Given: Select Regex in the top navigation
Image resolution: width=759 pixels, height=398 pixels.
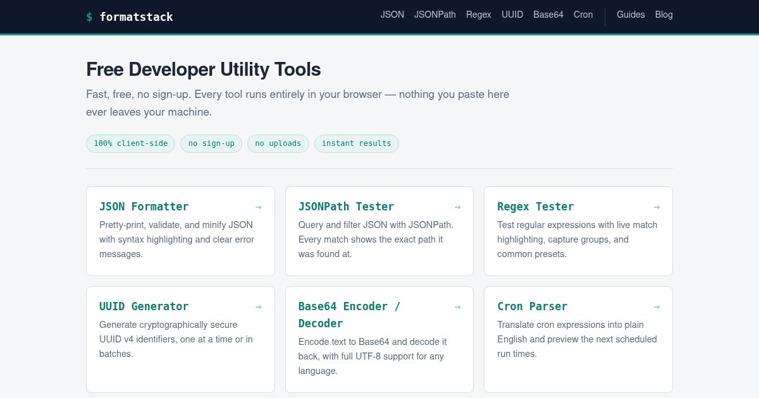Looking at the screenshot, I should click(479, 15).
